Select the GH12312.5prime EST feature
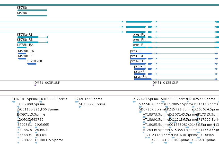The image size is (219, 144). (148, 138)
